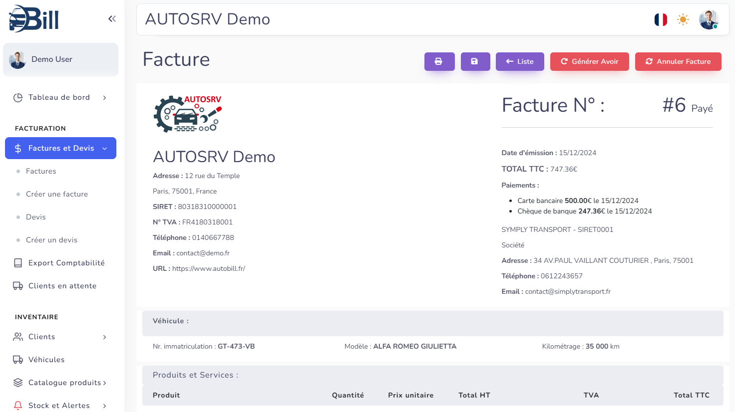The width and height of the screenshot is (735, 412).
Task: Click Chèque de banque 247.36€ payment line
Action: 585,211
